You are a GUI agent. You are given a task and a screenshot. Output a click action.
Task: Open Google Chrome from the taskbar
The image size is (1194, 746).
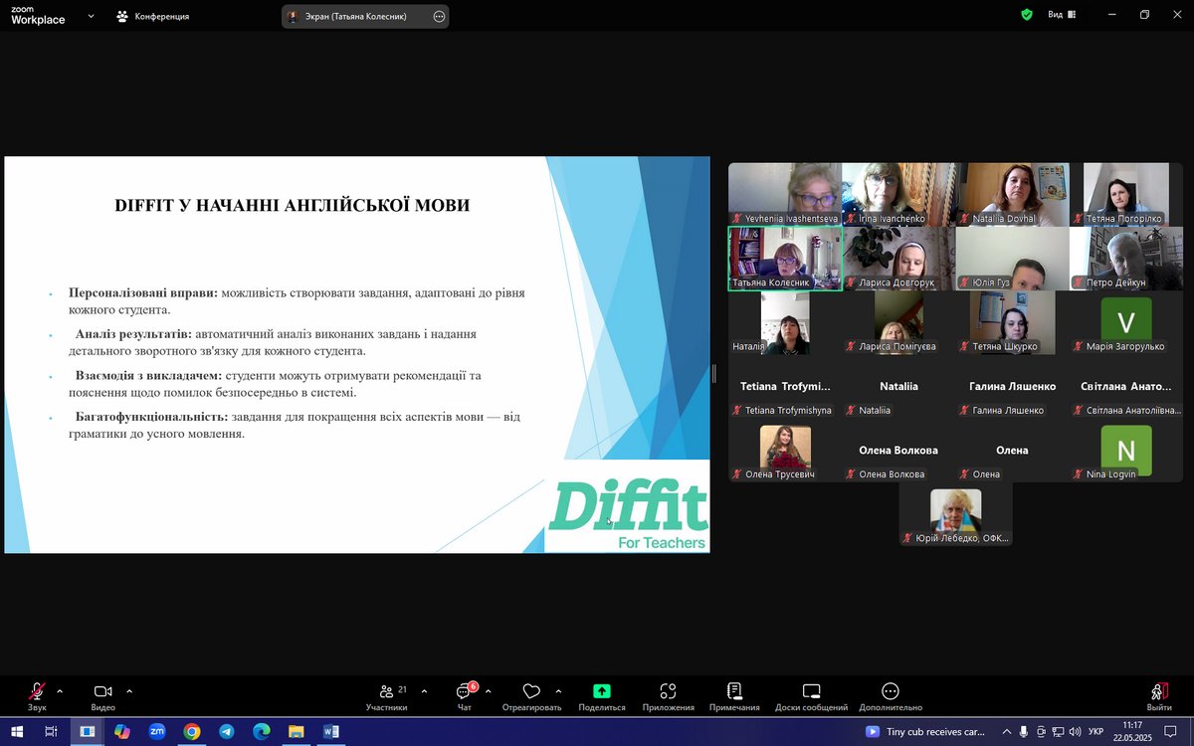191,732
